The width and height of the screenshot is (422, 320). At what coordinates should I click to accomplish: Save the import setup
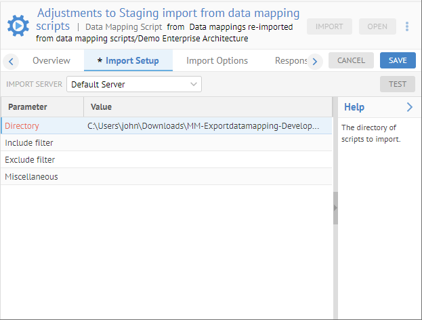pos(398,60)
